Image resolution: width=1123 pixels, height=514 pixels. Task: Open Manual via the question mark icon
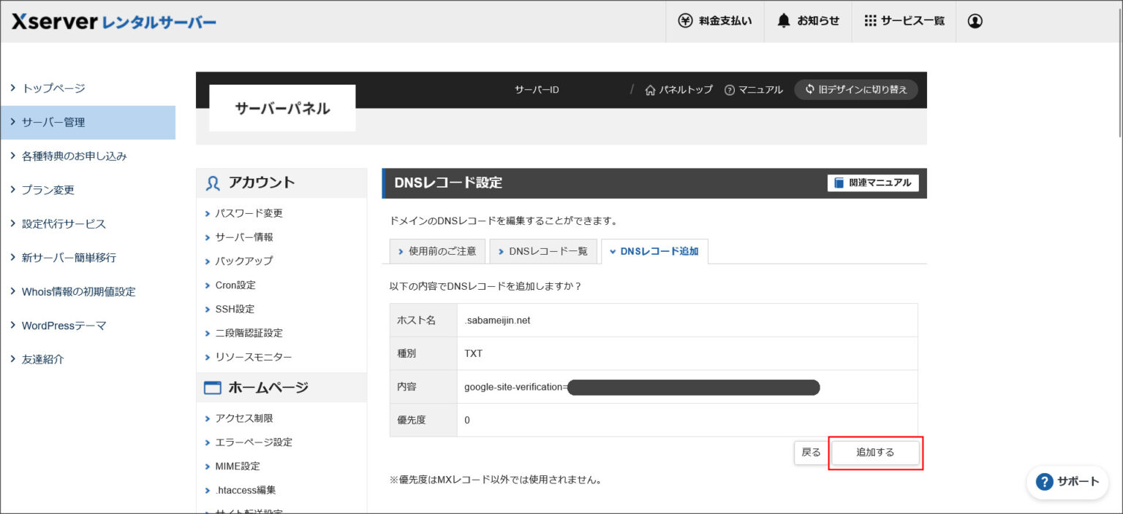[x=729, y=90]
